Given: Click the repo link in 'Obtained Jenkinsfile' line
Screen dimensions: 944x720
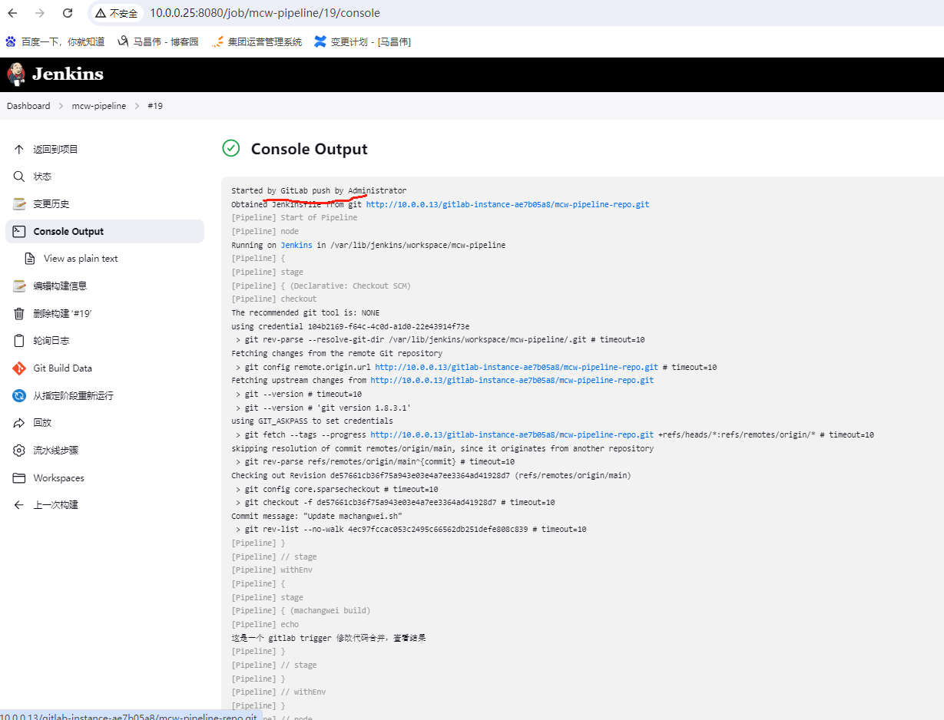Looking at the screenshot, I should pos(508,204).
